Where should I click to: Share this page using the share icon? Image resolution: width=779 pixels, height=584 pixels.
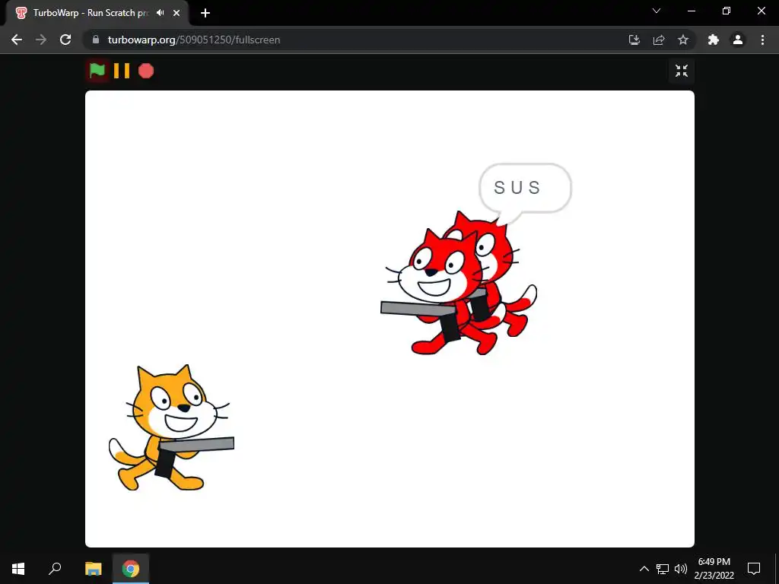tap(659, 40)
